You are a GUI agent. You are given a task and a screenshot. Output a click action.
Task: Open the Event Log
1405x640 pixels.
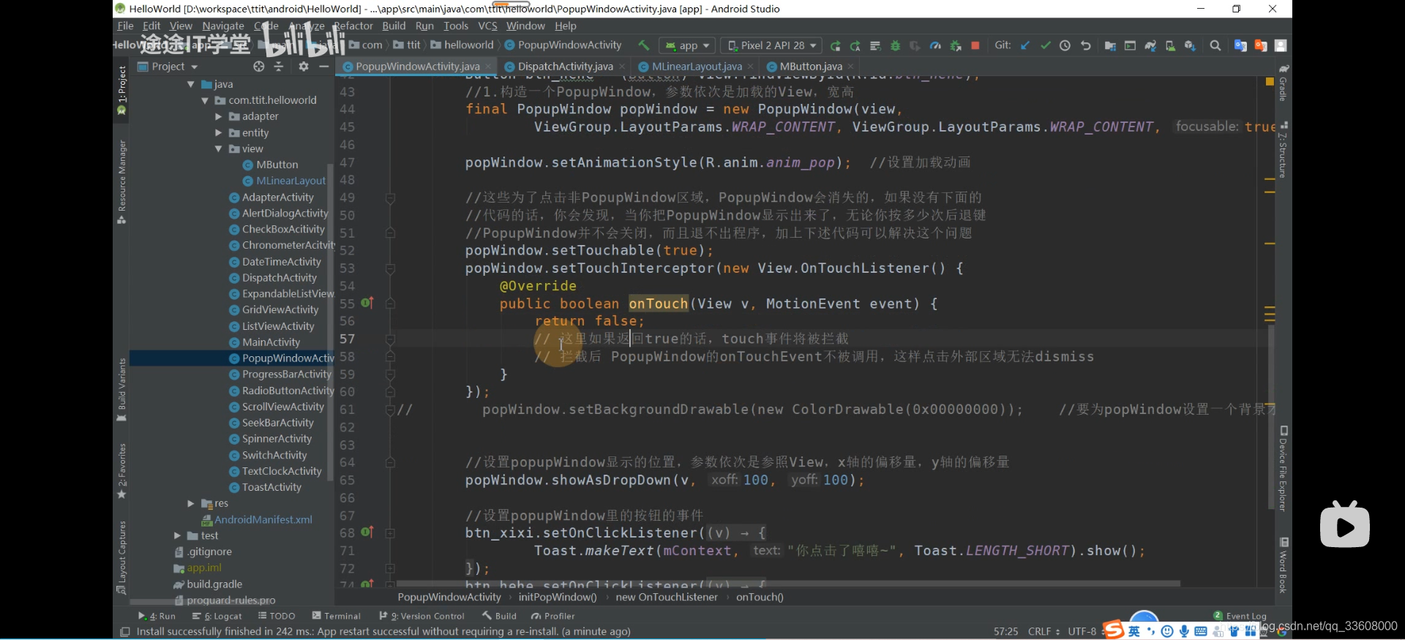(x=1240, y=616)
